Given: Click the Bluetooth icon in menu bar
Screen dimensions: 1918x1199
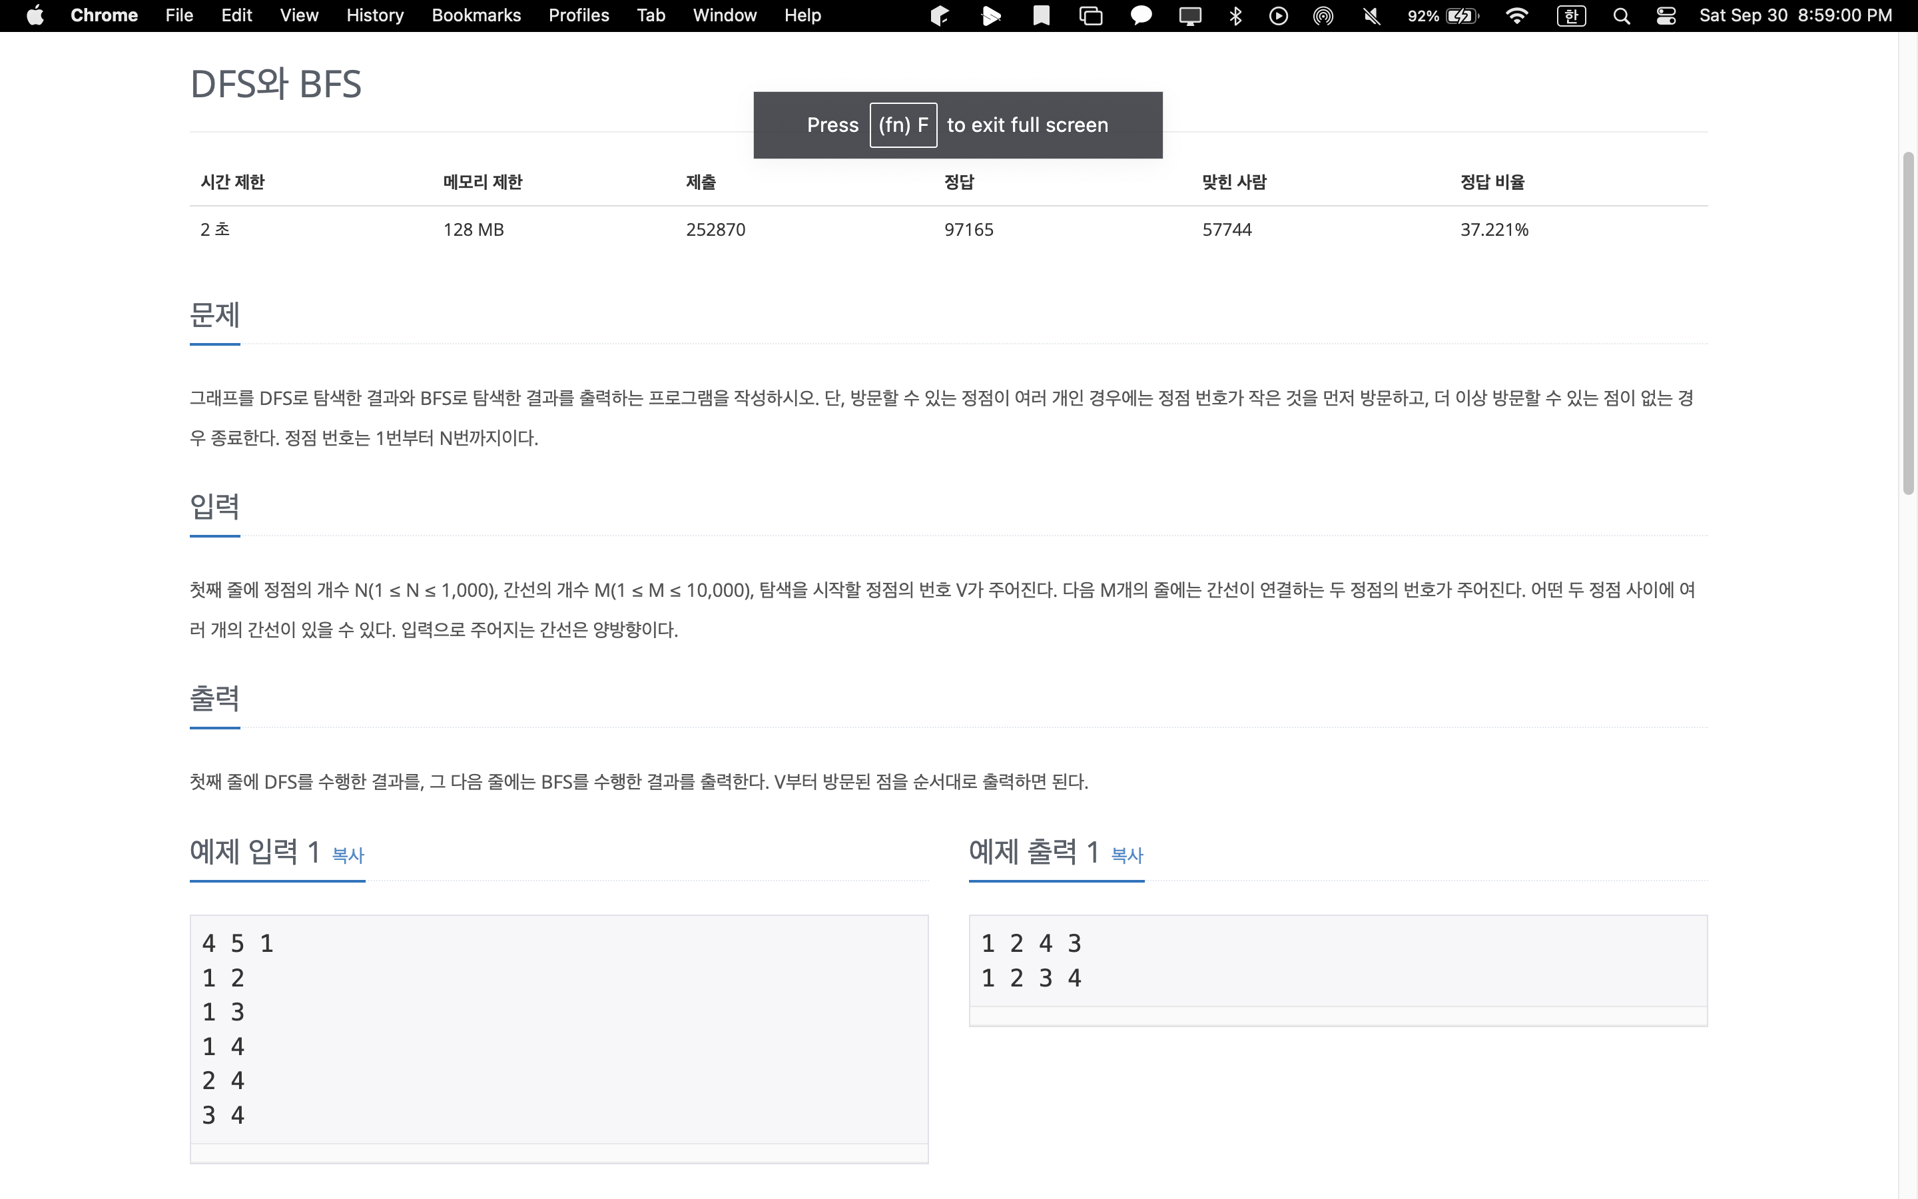Looking at the screenshot, I should point(1235,16).
